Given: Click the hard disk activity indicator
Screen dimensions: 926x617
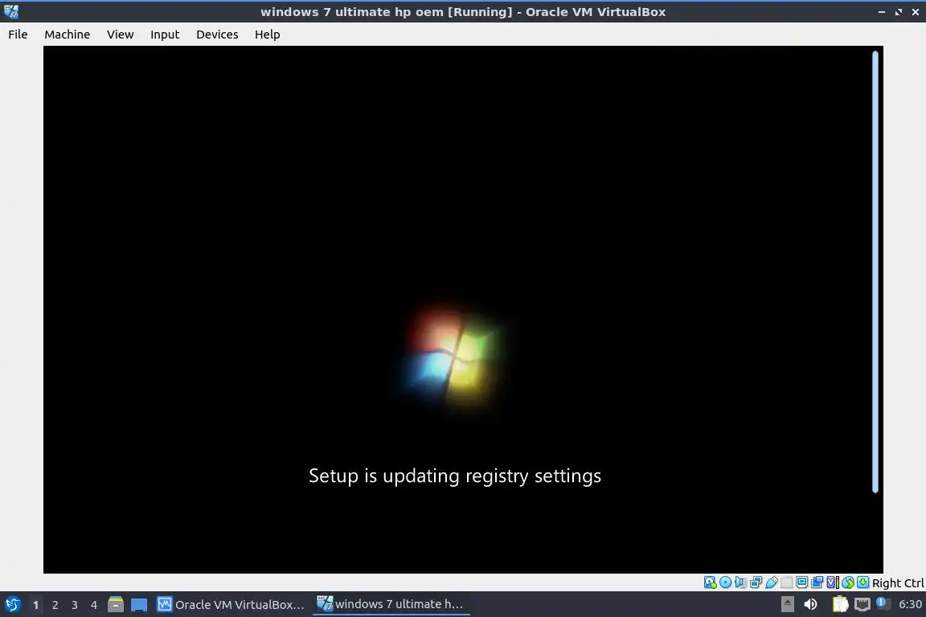Looking at the screenshot, I should tap(710, 582).
